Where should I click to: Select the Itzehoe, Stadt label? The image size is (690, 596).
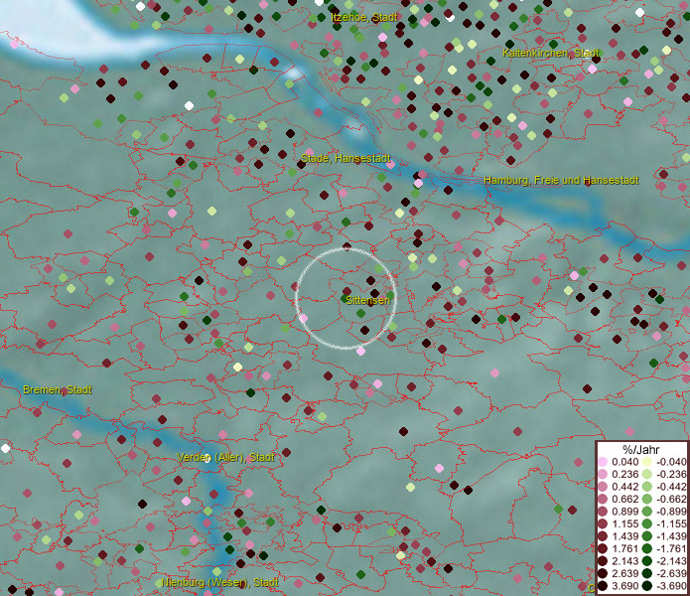[x=364, y=17]
